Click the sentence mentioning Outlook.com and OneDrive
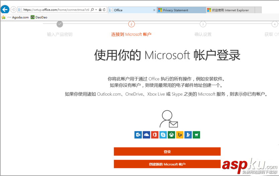 [x=166, y=94]
